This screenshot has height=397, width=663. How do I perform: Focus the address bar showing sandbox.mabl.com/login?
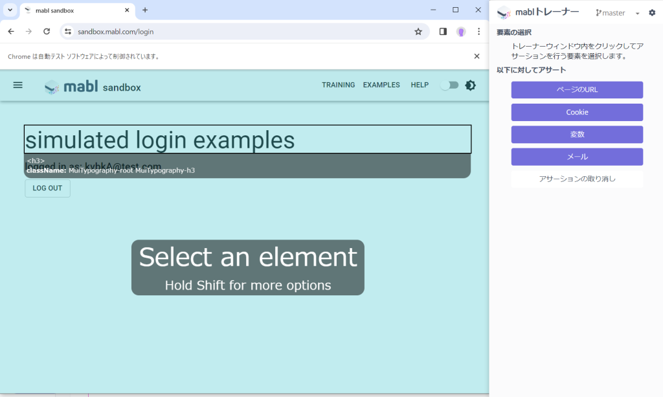tap(244, 32)
